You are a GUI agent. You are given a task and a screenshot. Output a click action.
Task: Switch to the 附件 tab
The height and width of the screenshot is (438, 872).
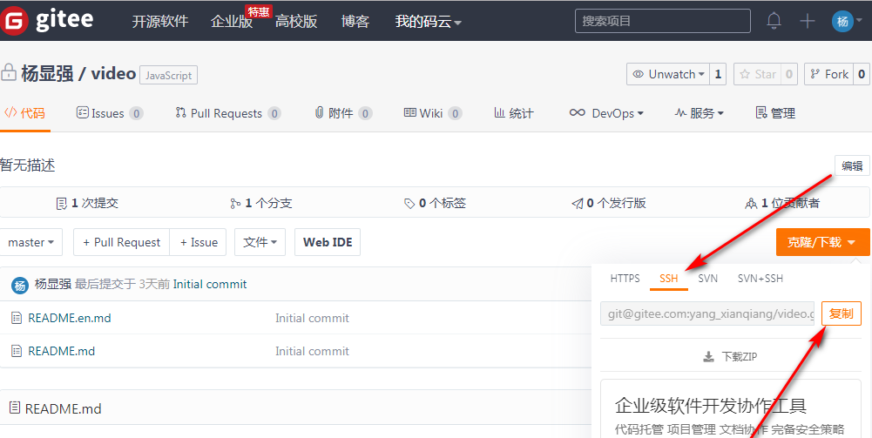click(343, 113)
